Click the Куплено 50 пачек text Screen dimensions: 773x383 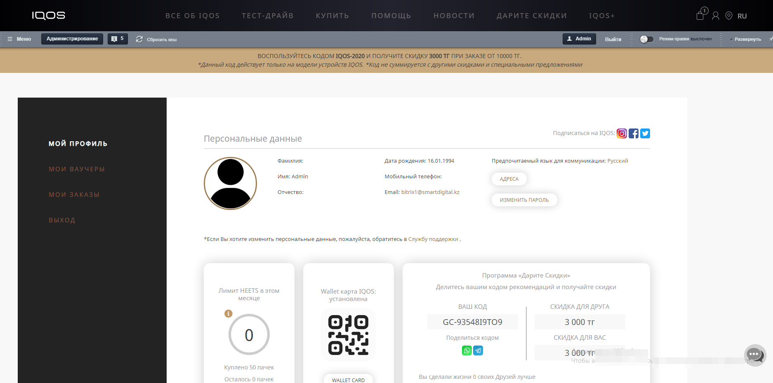pos(249,367)
